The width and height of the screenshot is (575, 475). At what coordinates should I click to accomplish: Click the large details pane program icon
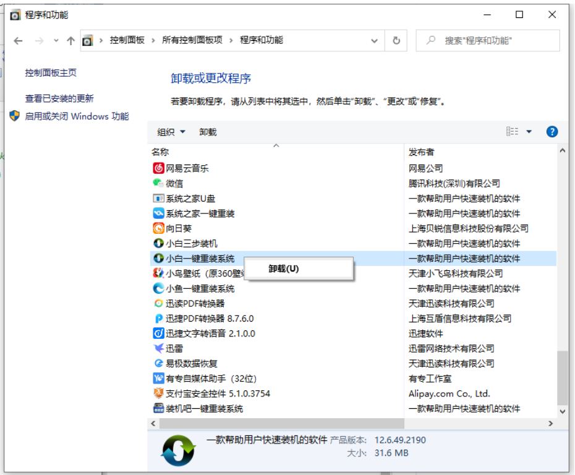click(178, 450)
